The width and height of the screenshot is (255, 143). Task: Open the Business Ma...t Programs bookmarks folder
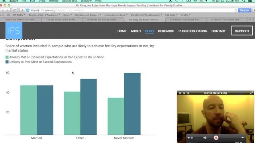pos(44,15)
